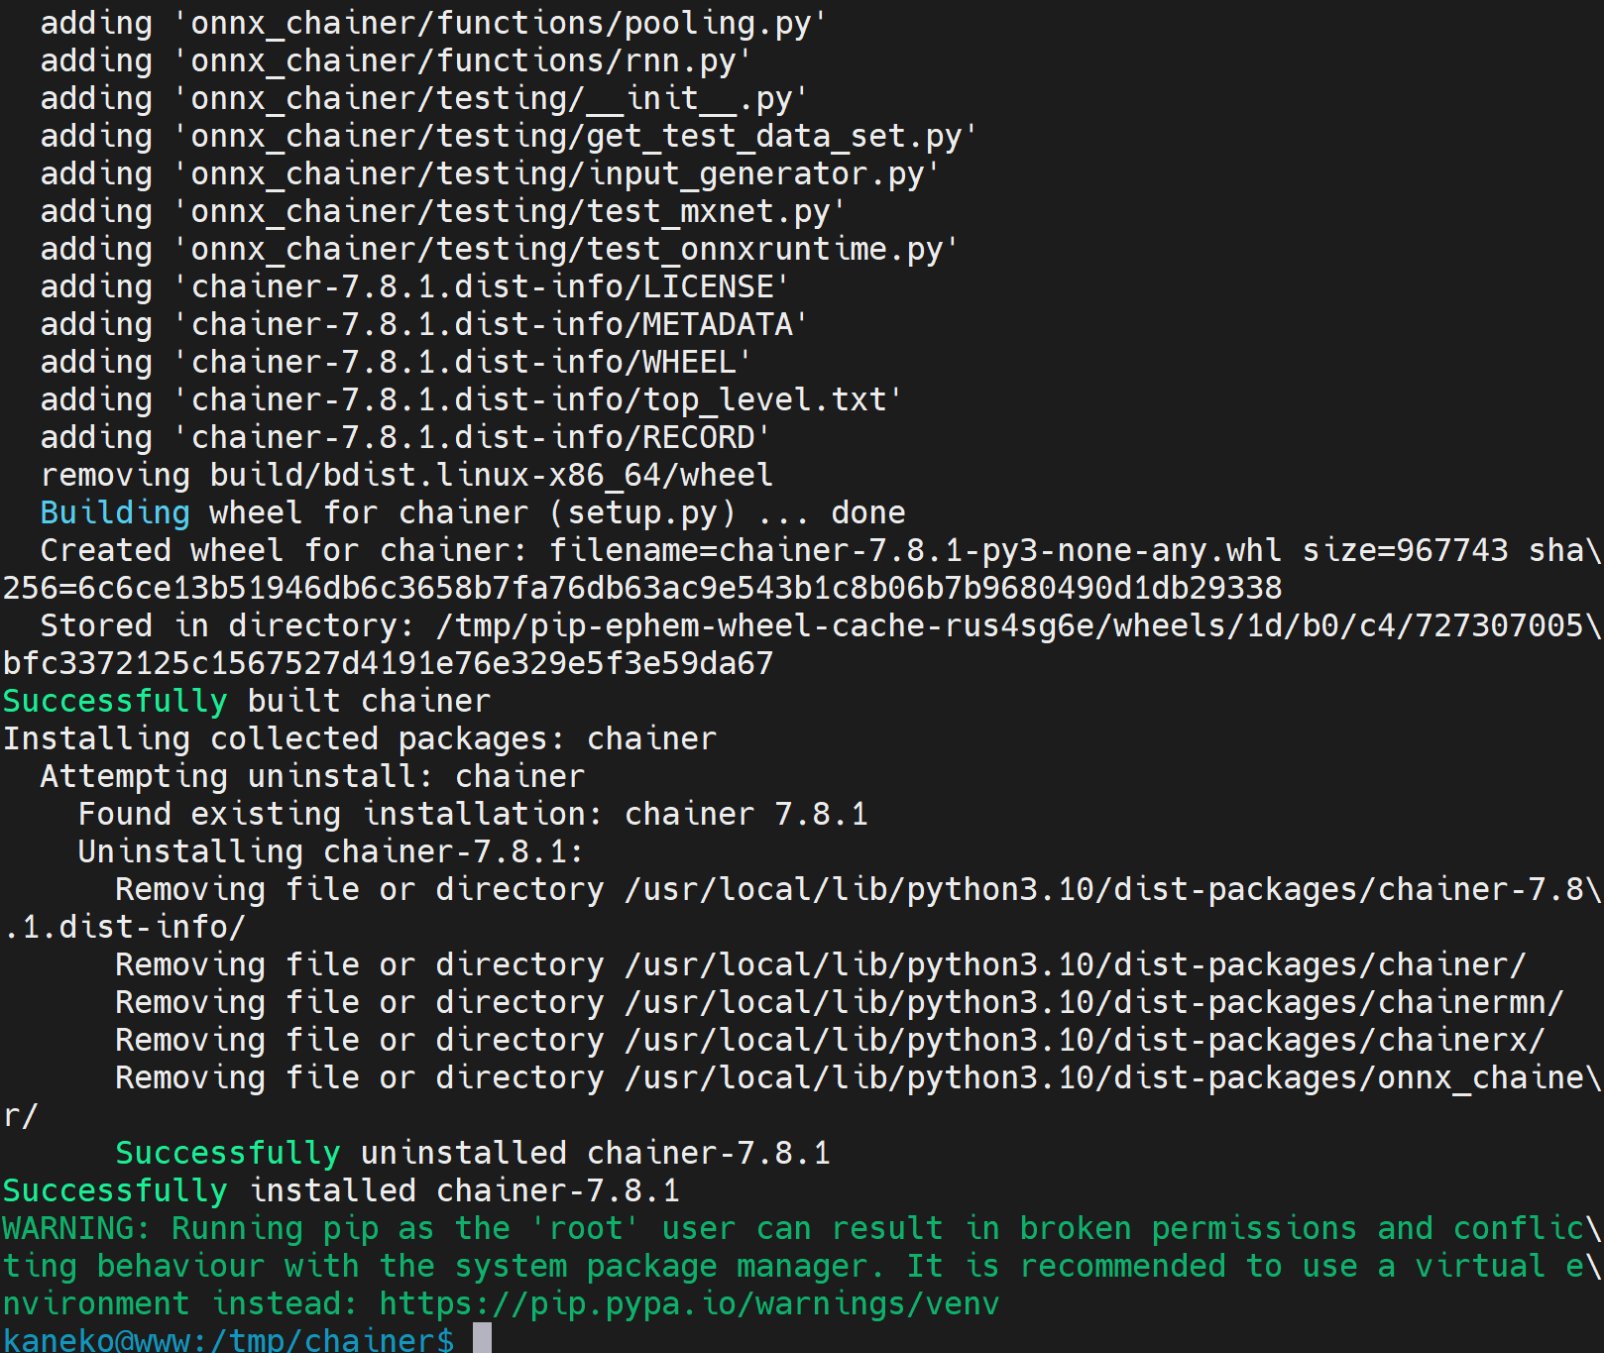
Task: Click 'onnx_chainer/testing/test_onnxruntime.py' line
Action: click(500, 248)
